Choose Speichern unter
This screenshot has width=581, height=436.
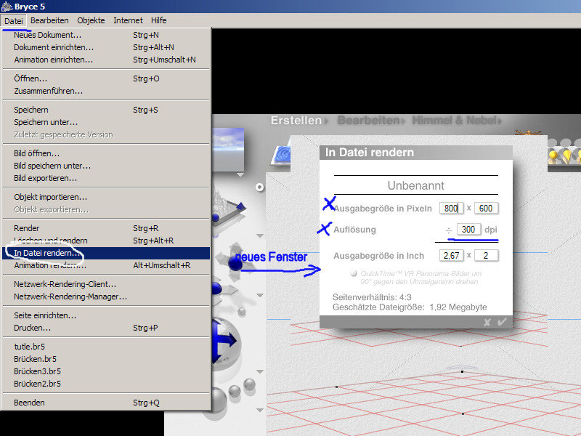tap(106, 122)
